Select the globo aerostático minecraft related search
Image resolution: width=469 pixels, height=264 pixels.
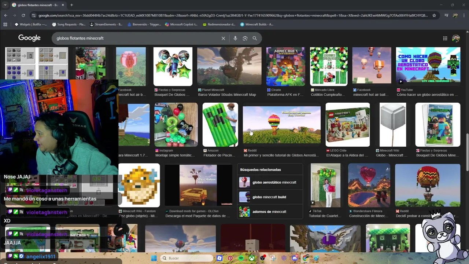point(270,182)
